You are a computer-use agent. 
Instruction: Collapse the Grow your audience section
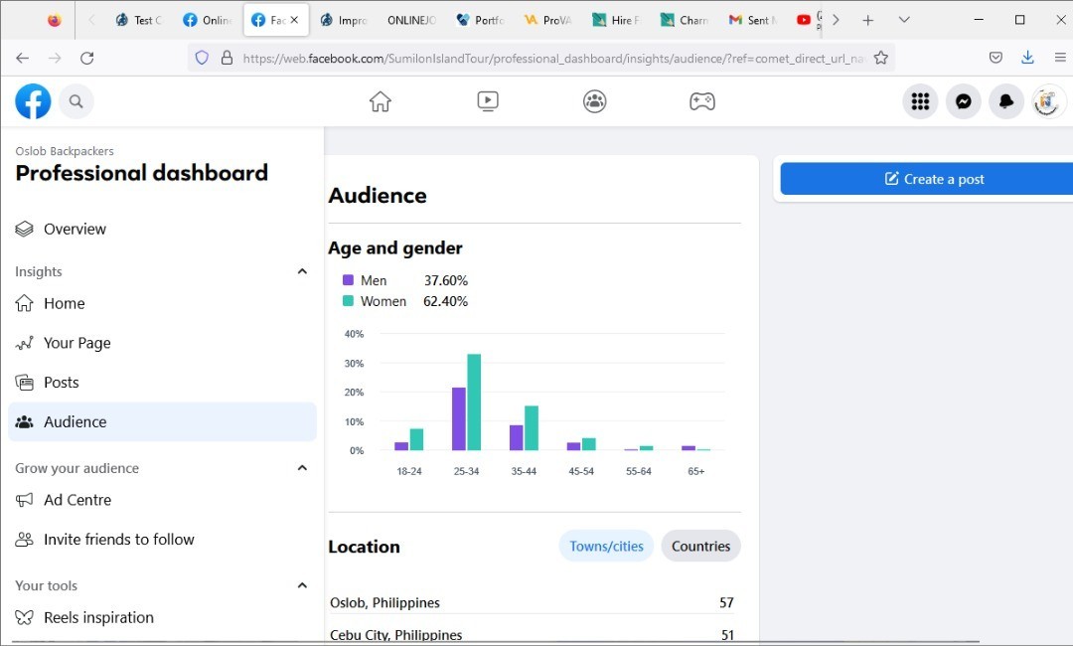302,468
